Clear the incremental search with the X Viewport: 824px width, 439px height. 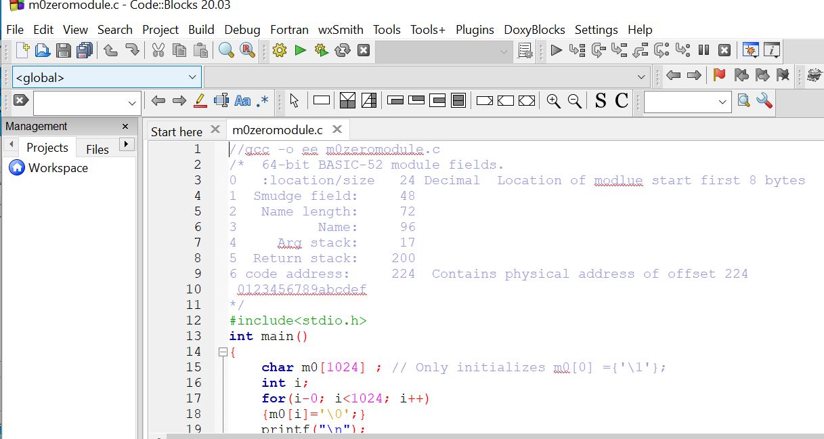[x=21, y=100]
